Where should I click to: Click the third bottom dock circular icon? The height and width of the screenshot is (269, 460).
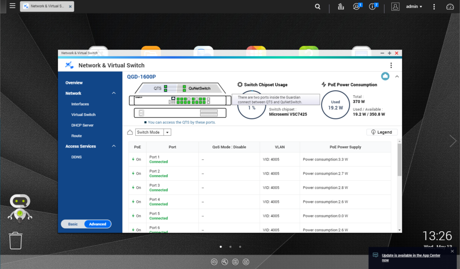[x=235, y=262]
